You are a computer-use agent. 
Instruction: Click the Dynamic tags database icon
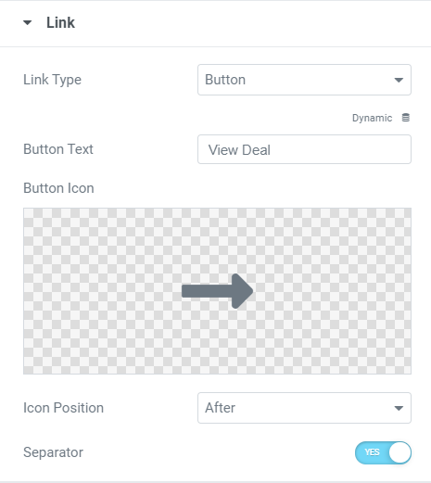click(x=406, y=118)
